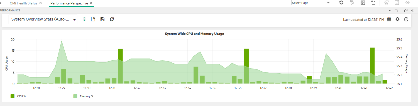Refresh the page with top toolbar icon
Image resolution: width=418 pixels, height=106 pixels.
click(341, 3)
